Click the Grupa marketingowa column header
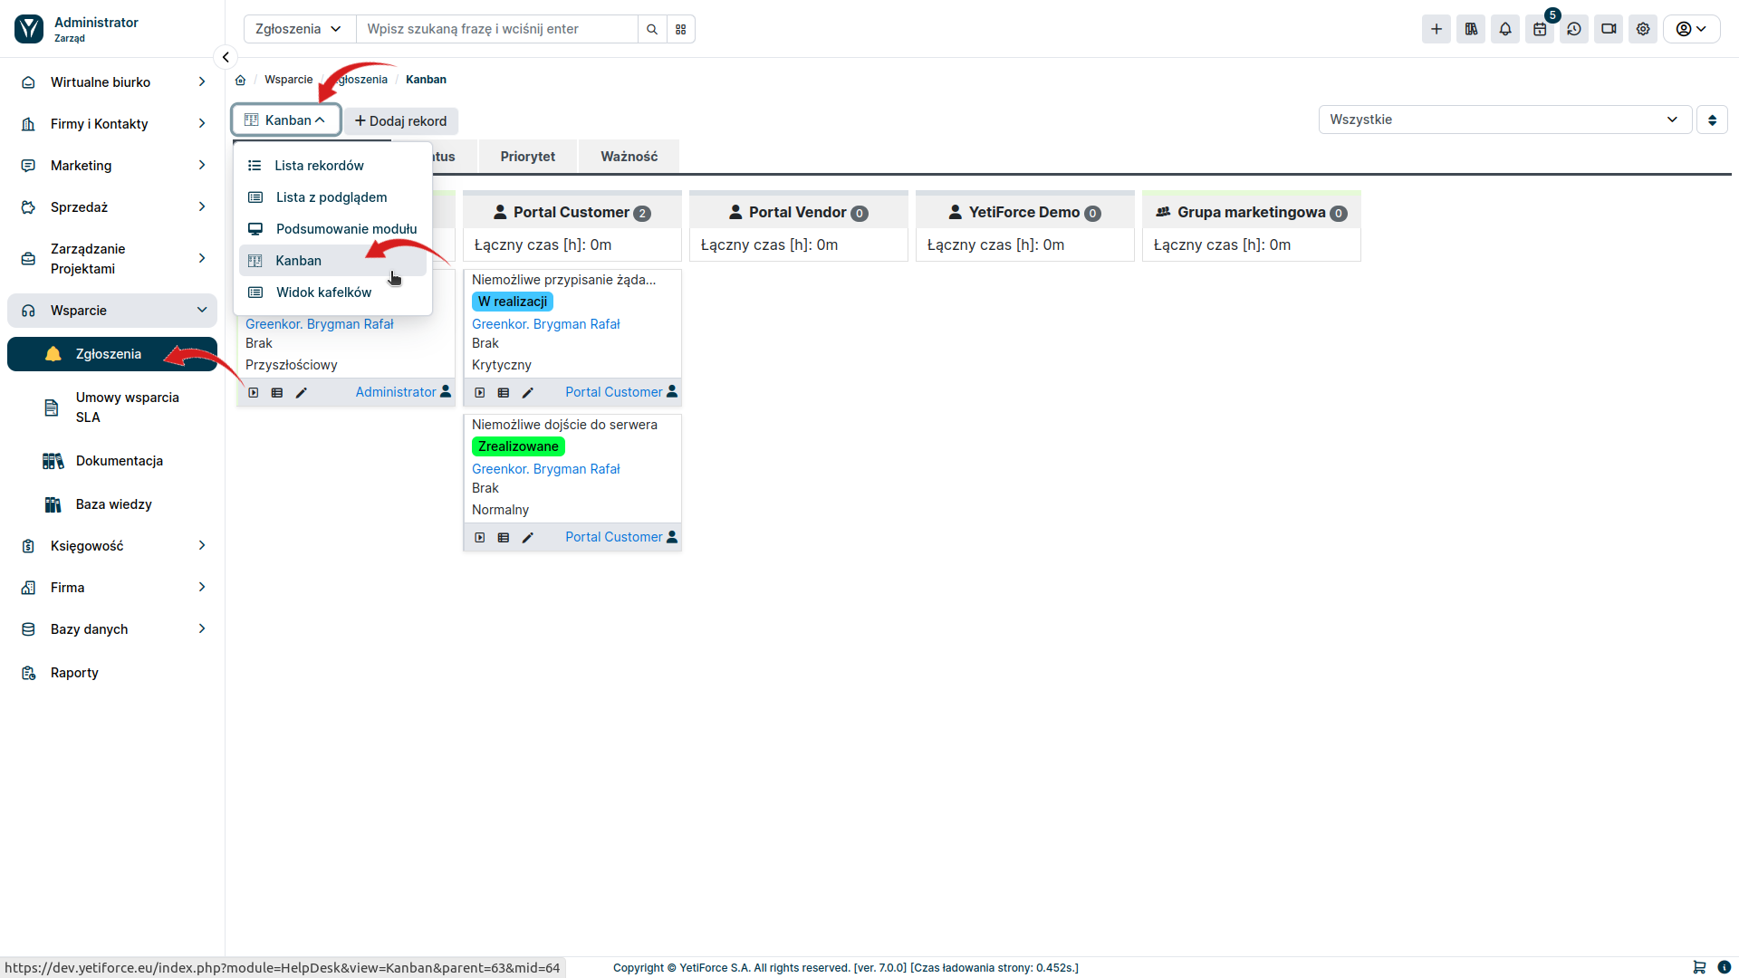Screen dimensions: 1739x978 coord(1252,212)
